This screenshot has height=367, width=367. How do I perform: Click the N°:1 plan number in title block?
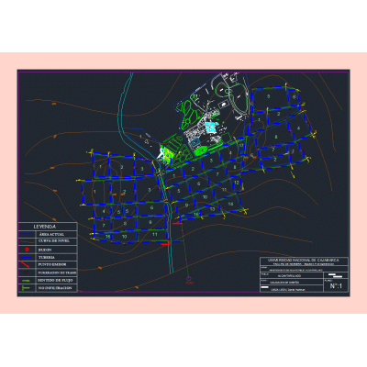click(x=336, y=286)
